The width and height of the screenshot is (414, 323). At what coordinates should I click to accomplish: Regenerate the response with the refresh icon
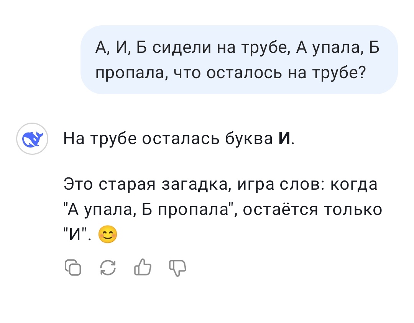pyautogui.click(x=108, y=267)
